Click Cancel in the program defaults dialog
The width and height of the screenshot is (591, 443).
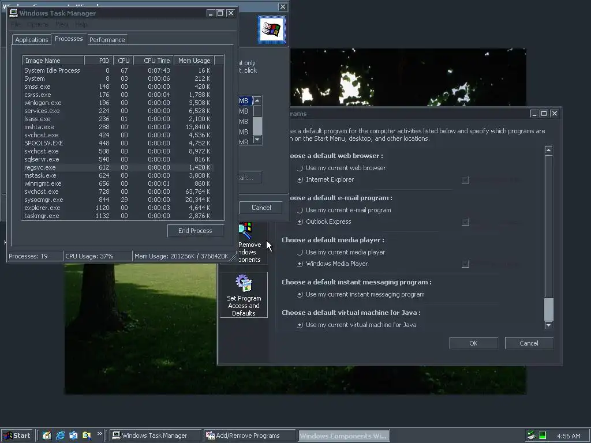tap(529, 343)
